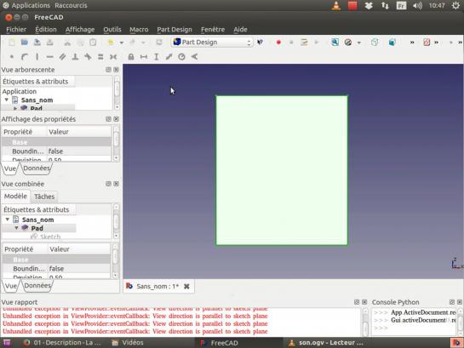Apply the horizontal distance constraint

144,56
